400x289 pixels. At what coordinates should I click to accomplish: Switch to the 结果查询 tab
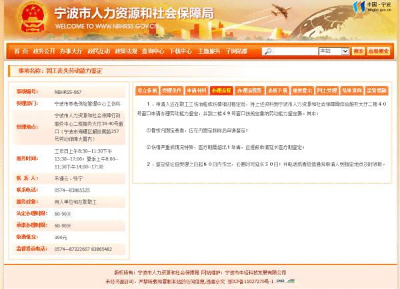(352, 91)
